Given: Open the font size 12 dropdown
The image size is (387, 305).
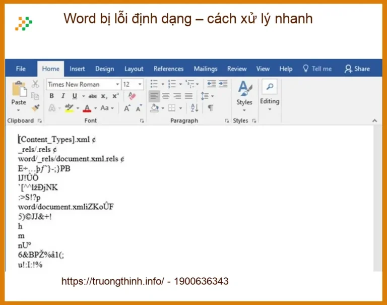Looking at the screenshot, I should tap(140, 85).
